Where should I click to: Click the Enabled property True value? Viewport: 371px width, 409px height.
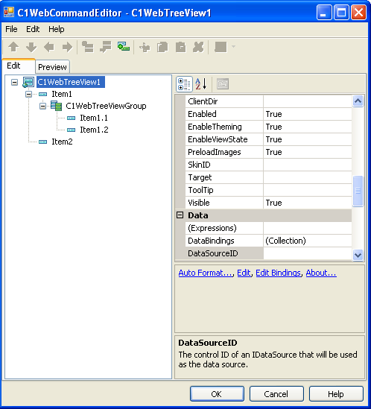click(308, 114)
